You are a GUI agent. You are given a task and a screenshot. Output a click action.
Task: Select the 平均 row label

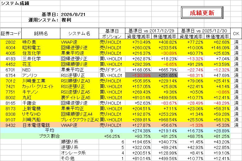coord(50,131)
